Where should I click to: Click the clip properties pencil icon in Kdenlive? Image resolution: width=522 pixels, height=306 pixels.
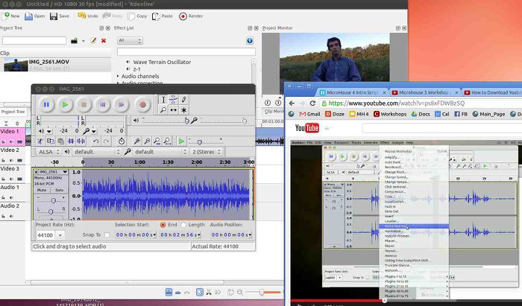[93, 40]
